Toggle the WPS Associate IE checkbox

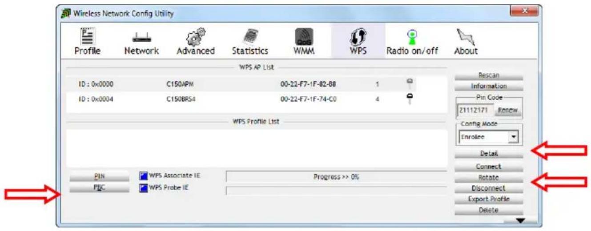[143, 176]
